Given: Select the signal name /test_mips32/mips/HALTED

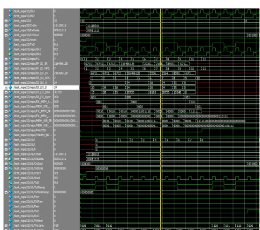Looking at the screenshot, I should [x=30, y=130].
